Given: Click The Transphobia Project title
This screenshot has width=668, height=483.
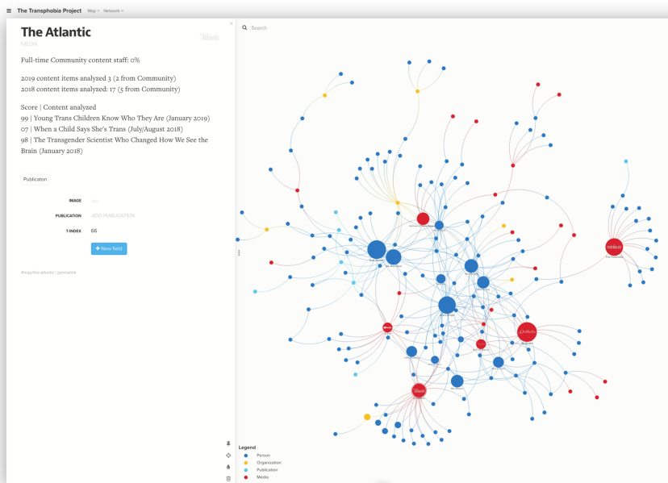Looking at the screenshot, I should point(49,10).
